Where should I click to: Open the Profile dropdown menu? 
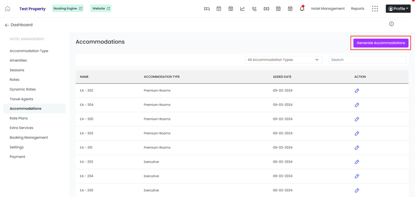point(398,9)
